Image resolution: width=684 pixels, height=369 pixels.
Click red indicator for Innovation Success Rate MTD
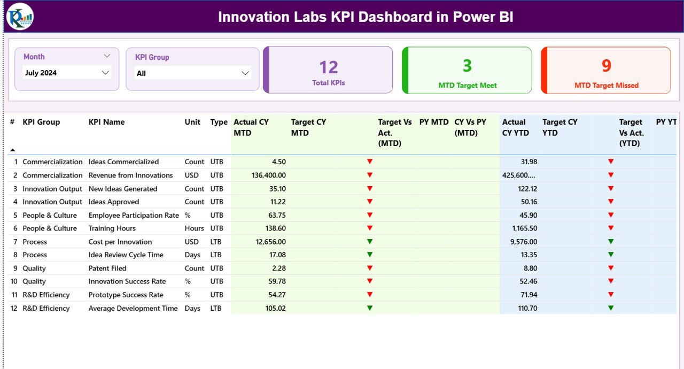tap(369, 281)
